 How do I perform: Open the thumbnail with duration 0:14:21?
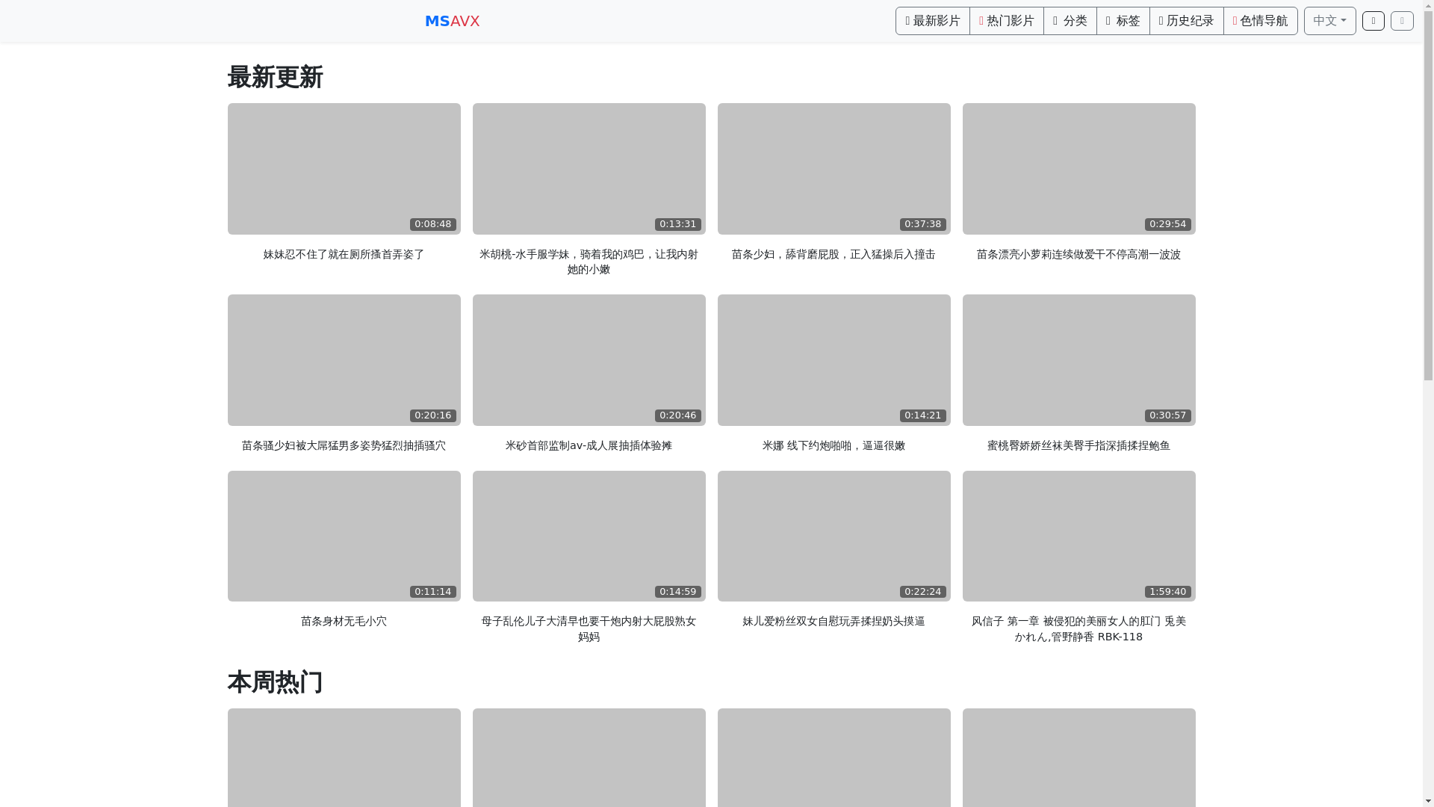pyautogui.click(x=834, y=360)
